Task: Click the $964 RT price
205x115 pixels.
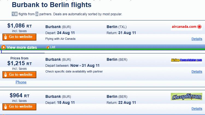Action: pyautogui.click(x=19, y=95)
